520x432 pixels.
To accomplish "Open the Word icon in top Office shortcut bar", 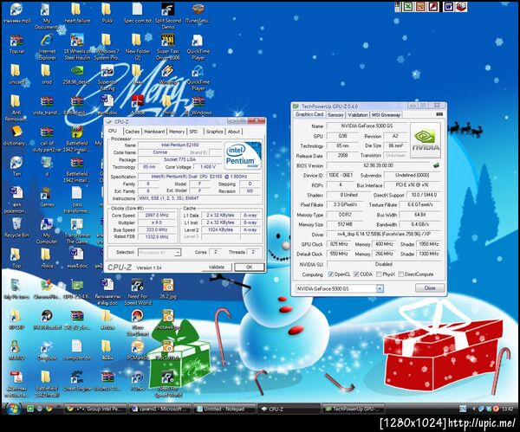I will tap(448, 7).
